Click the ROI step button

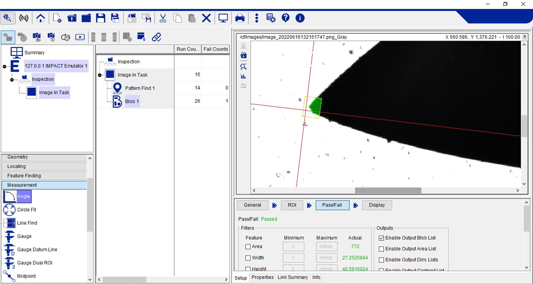292,205
